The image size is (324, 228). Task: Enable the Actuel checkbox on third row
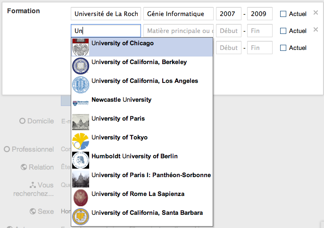click(283, 48)
